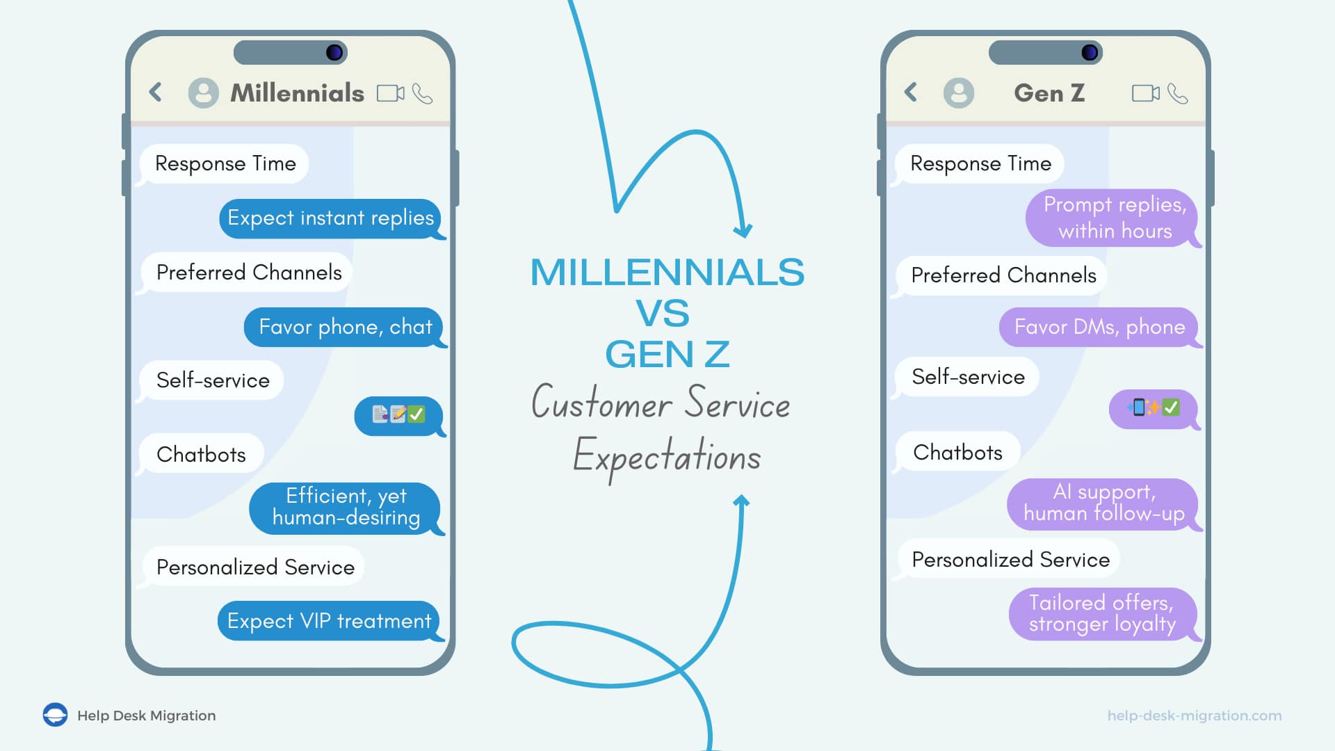Image resolution: width=1335 pixels, height=751 pixels.
Task: Click the Help Desk Migration logo button
Action: coord(47,714)
